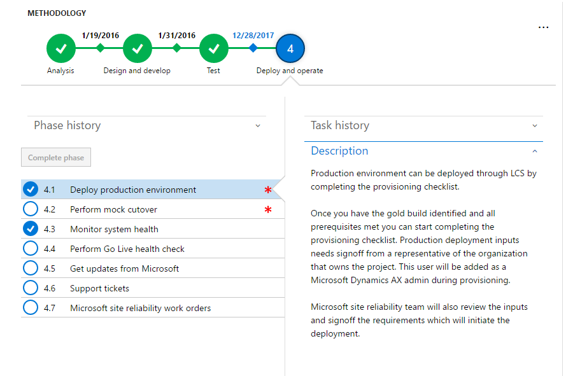The width and height of the screenshot is (566, 376).
Task: Uncheck task 4.3 Monitor system health
Action: pos(31,229)
